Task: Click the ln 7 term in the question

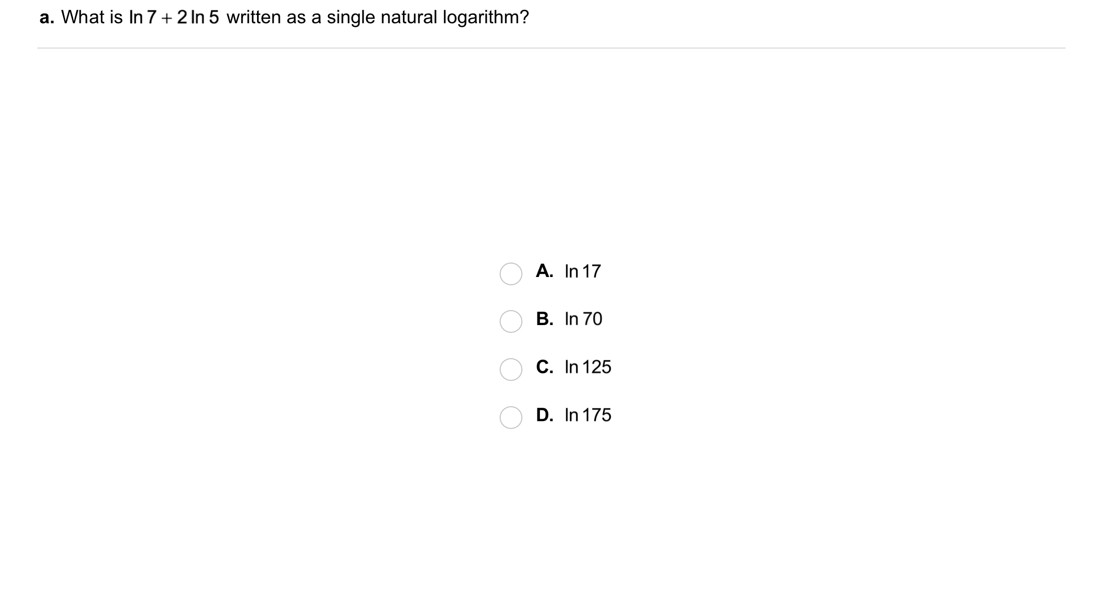Action: pyautogui.click(x=142, y=18)
